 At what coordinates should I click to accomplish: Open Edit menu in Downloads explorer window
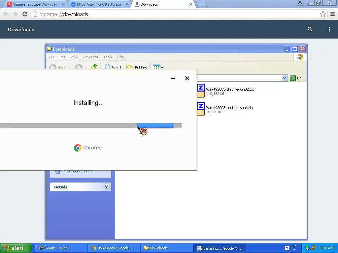(62, 57)
